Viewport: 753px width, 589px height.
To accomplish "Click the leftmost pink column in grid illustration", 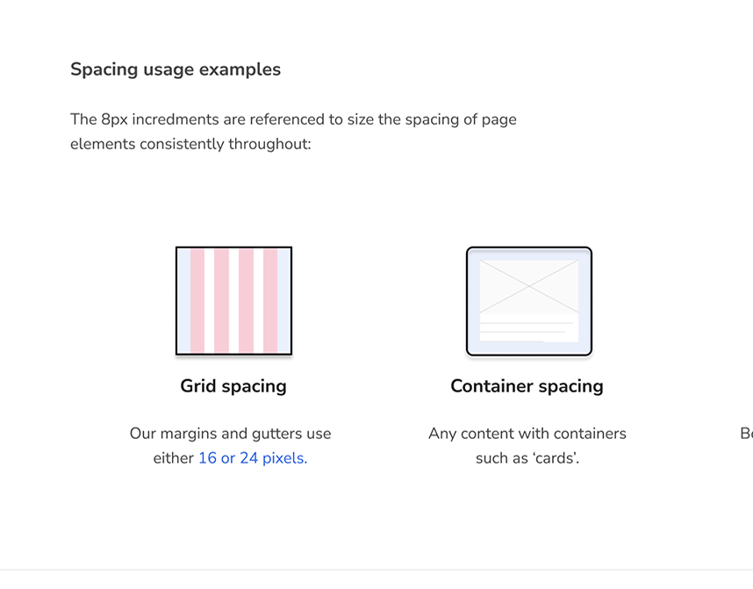I will click(x=197, y=301).
